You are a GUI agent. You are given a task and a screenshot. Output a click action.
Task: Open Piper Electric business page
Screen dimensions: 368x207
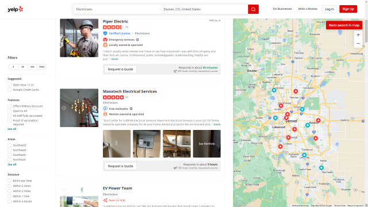click(x=116, y=21)
